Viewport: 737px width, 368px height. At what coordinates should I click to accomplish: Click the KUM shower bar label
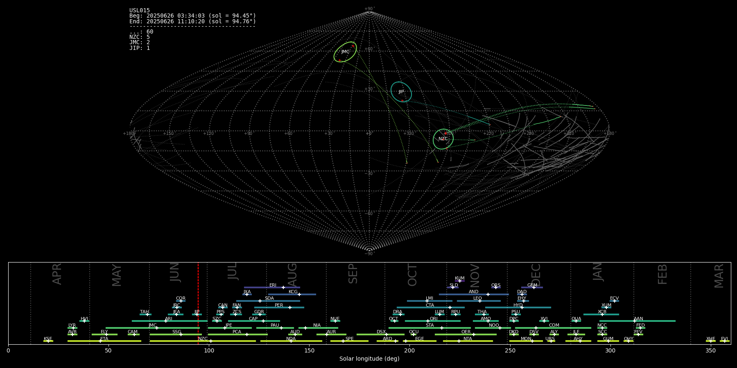(460, 278)
